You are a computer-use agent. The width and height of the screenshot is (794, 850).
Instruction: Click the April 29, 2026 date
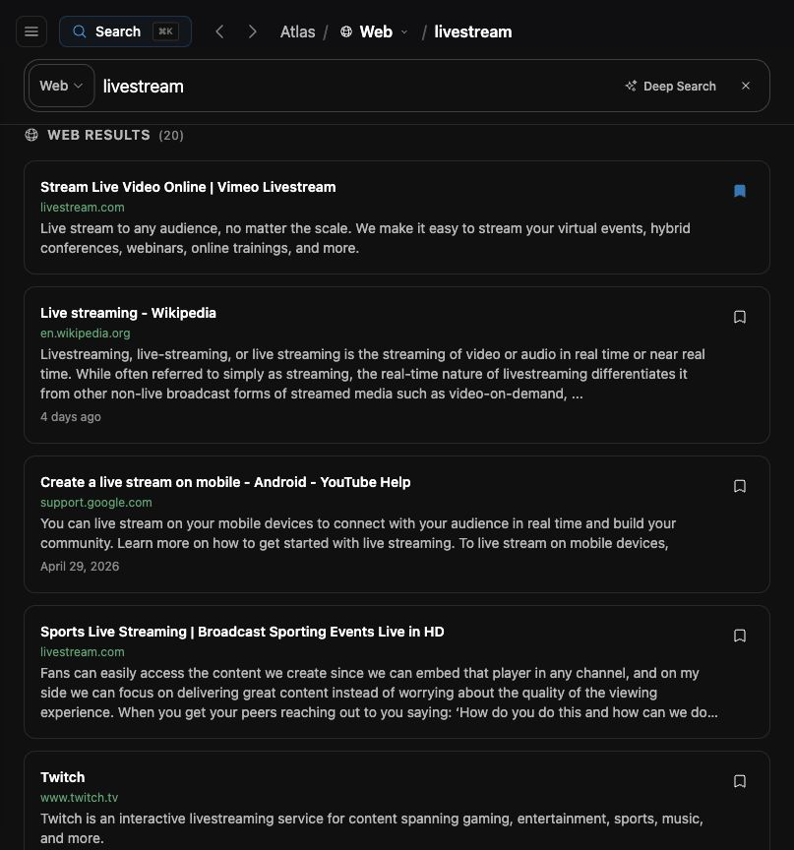[x=80, y=567]
